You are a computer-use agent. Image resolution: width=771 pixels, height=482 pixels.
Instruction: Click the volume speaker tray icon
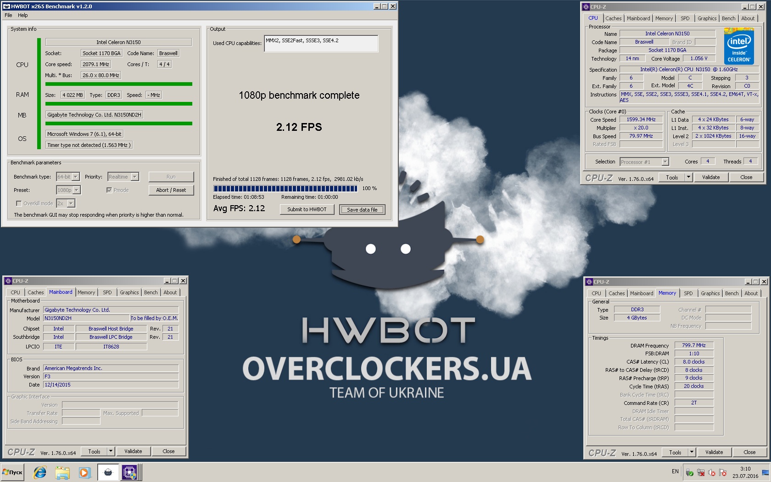(x=712, y=472)
